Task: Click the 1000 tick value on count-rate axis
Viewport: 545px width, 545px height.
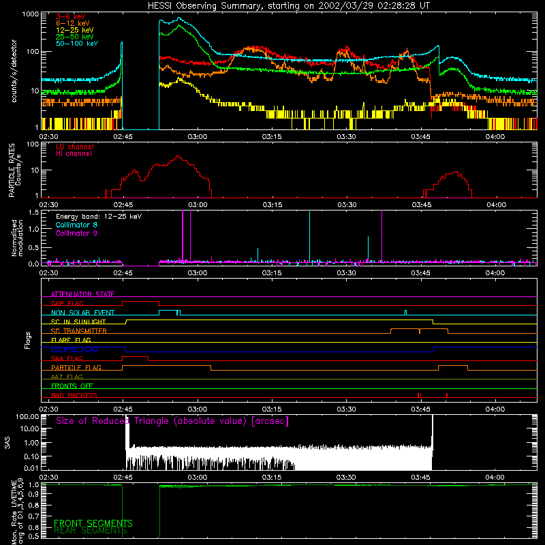Action: [x=31, y=14]
